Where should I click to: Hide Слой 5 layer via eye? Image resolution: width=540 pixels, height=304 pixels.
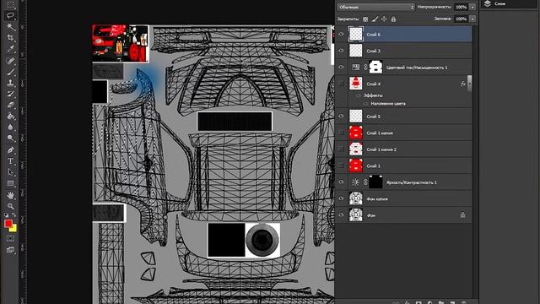tap(341, 117)
